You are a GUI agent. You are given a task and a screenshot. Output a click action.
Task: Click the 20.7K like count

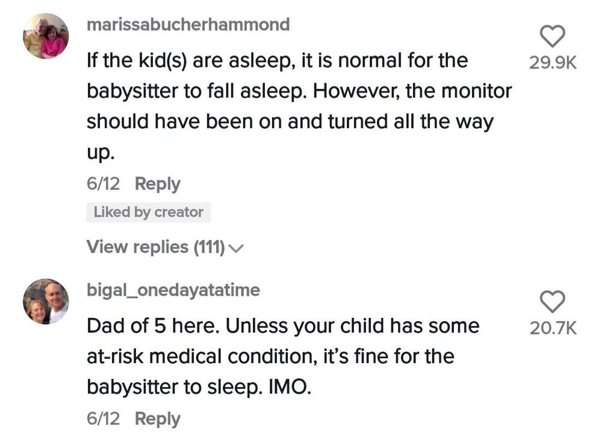553,328
